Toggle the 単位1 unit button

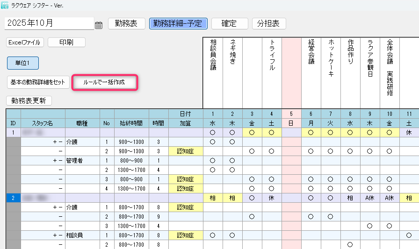coord(22,63)
